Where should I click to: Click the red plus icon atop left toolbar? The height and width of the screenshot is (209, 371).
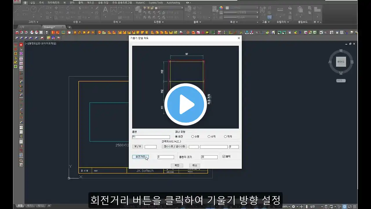pyautogui.click(x=21, y=45)
